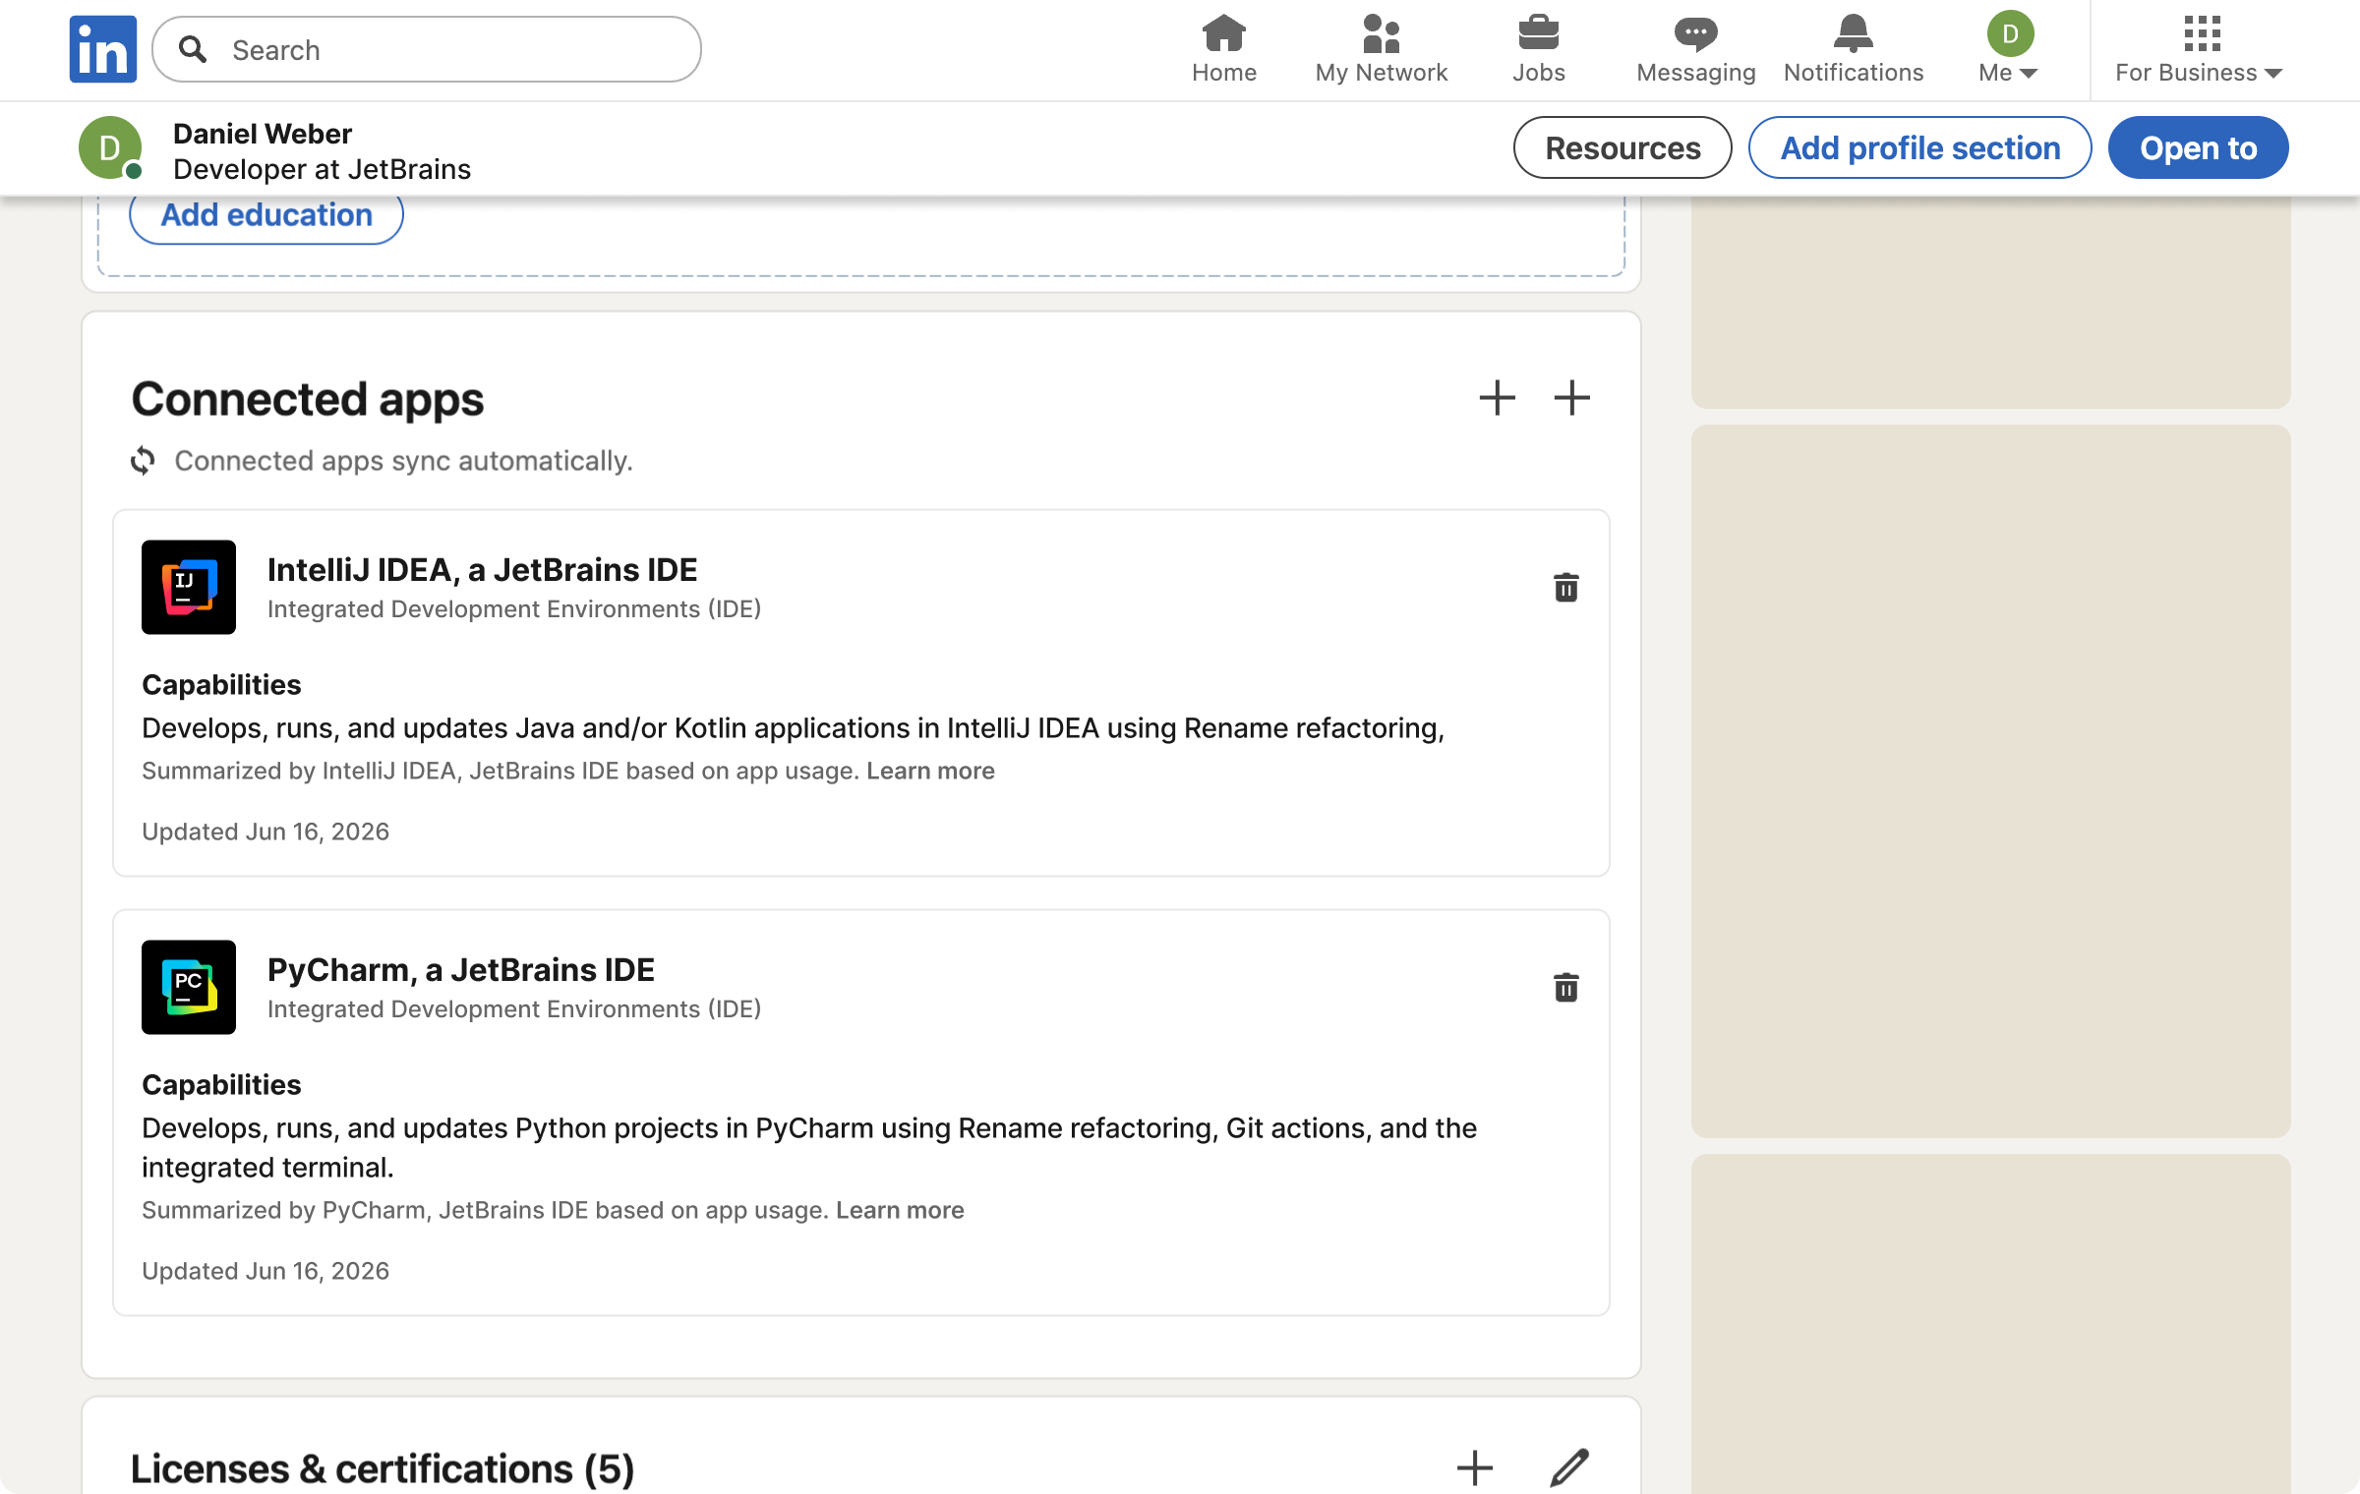Click the sync icon under Connected apps
This screenshot has width=2360, height=1494.
[x=144, y=460]
